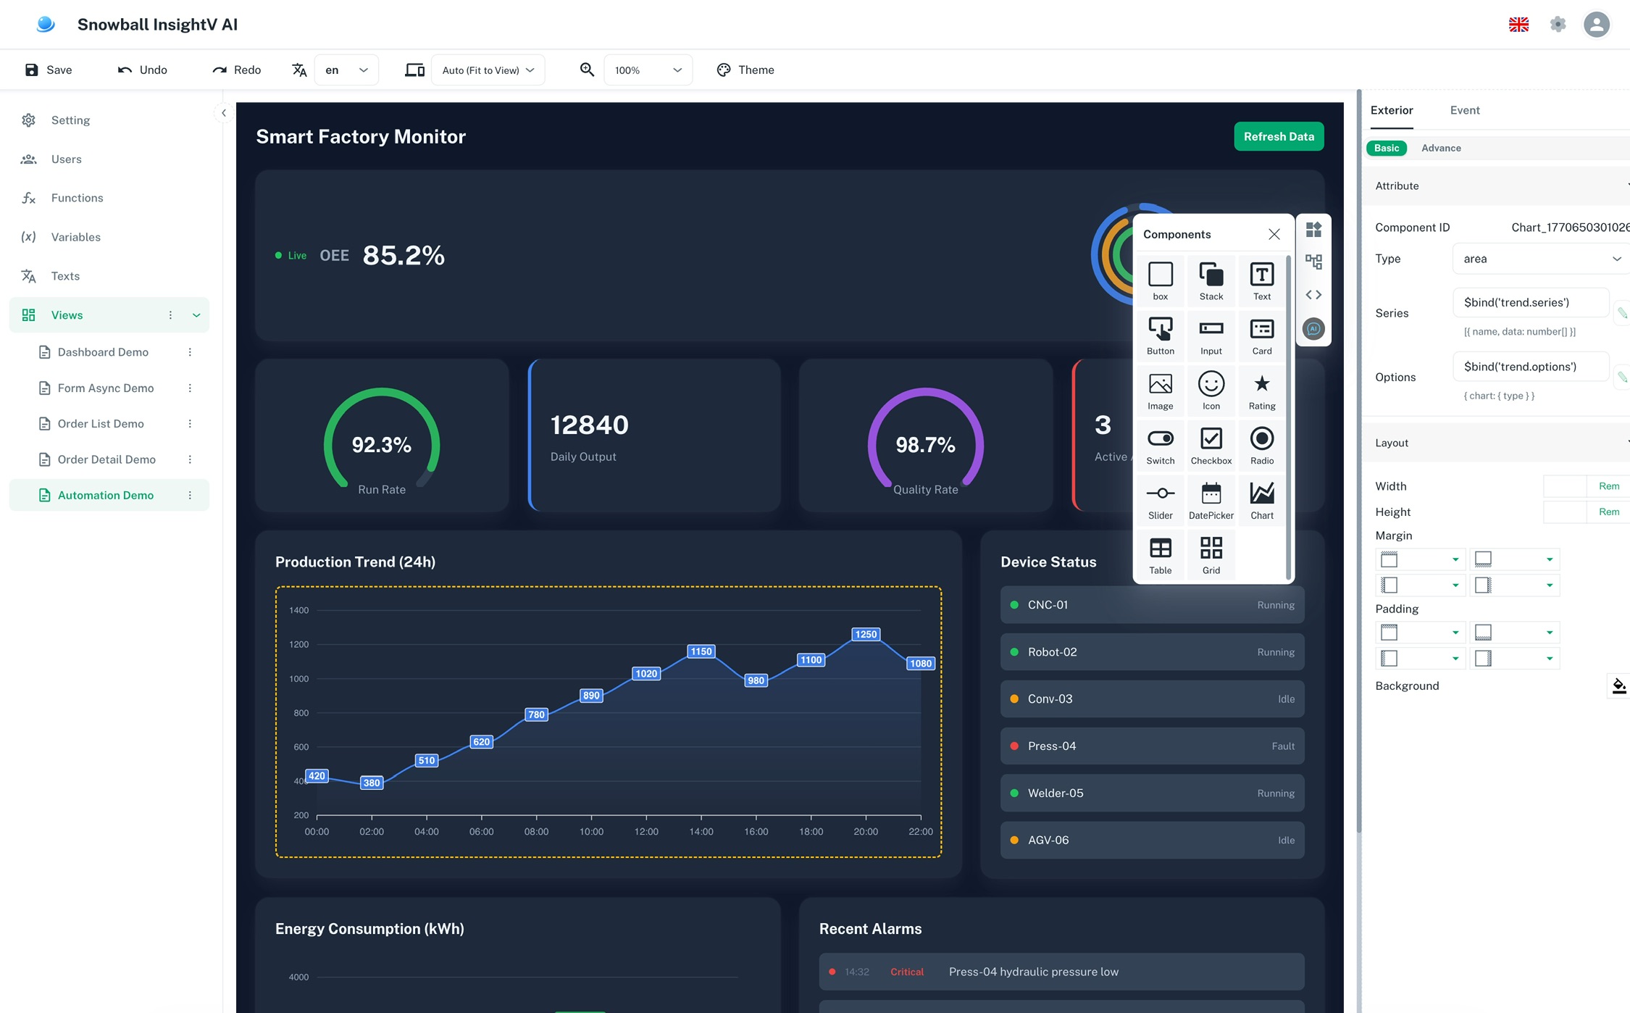
Task: Switch to Advance mode in the Exterior panel
Action: pyautogui.click(x=1440, y=148)
